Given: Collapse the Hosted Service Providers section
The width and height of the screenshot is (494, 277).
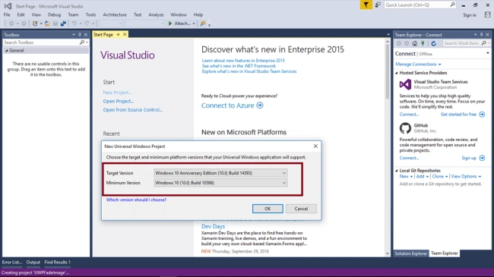Looking at the screenshot, I should [x=397, y=73].
